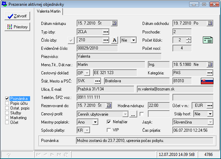Go to first record navigation arrow
This screenshot has width=221, height=159.
coord(38,155)
